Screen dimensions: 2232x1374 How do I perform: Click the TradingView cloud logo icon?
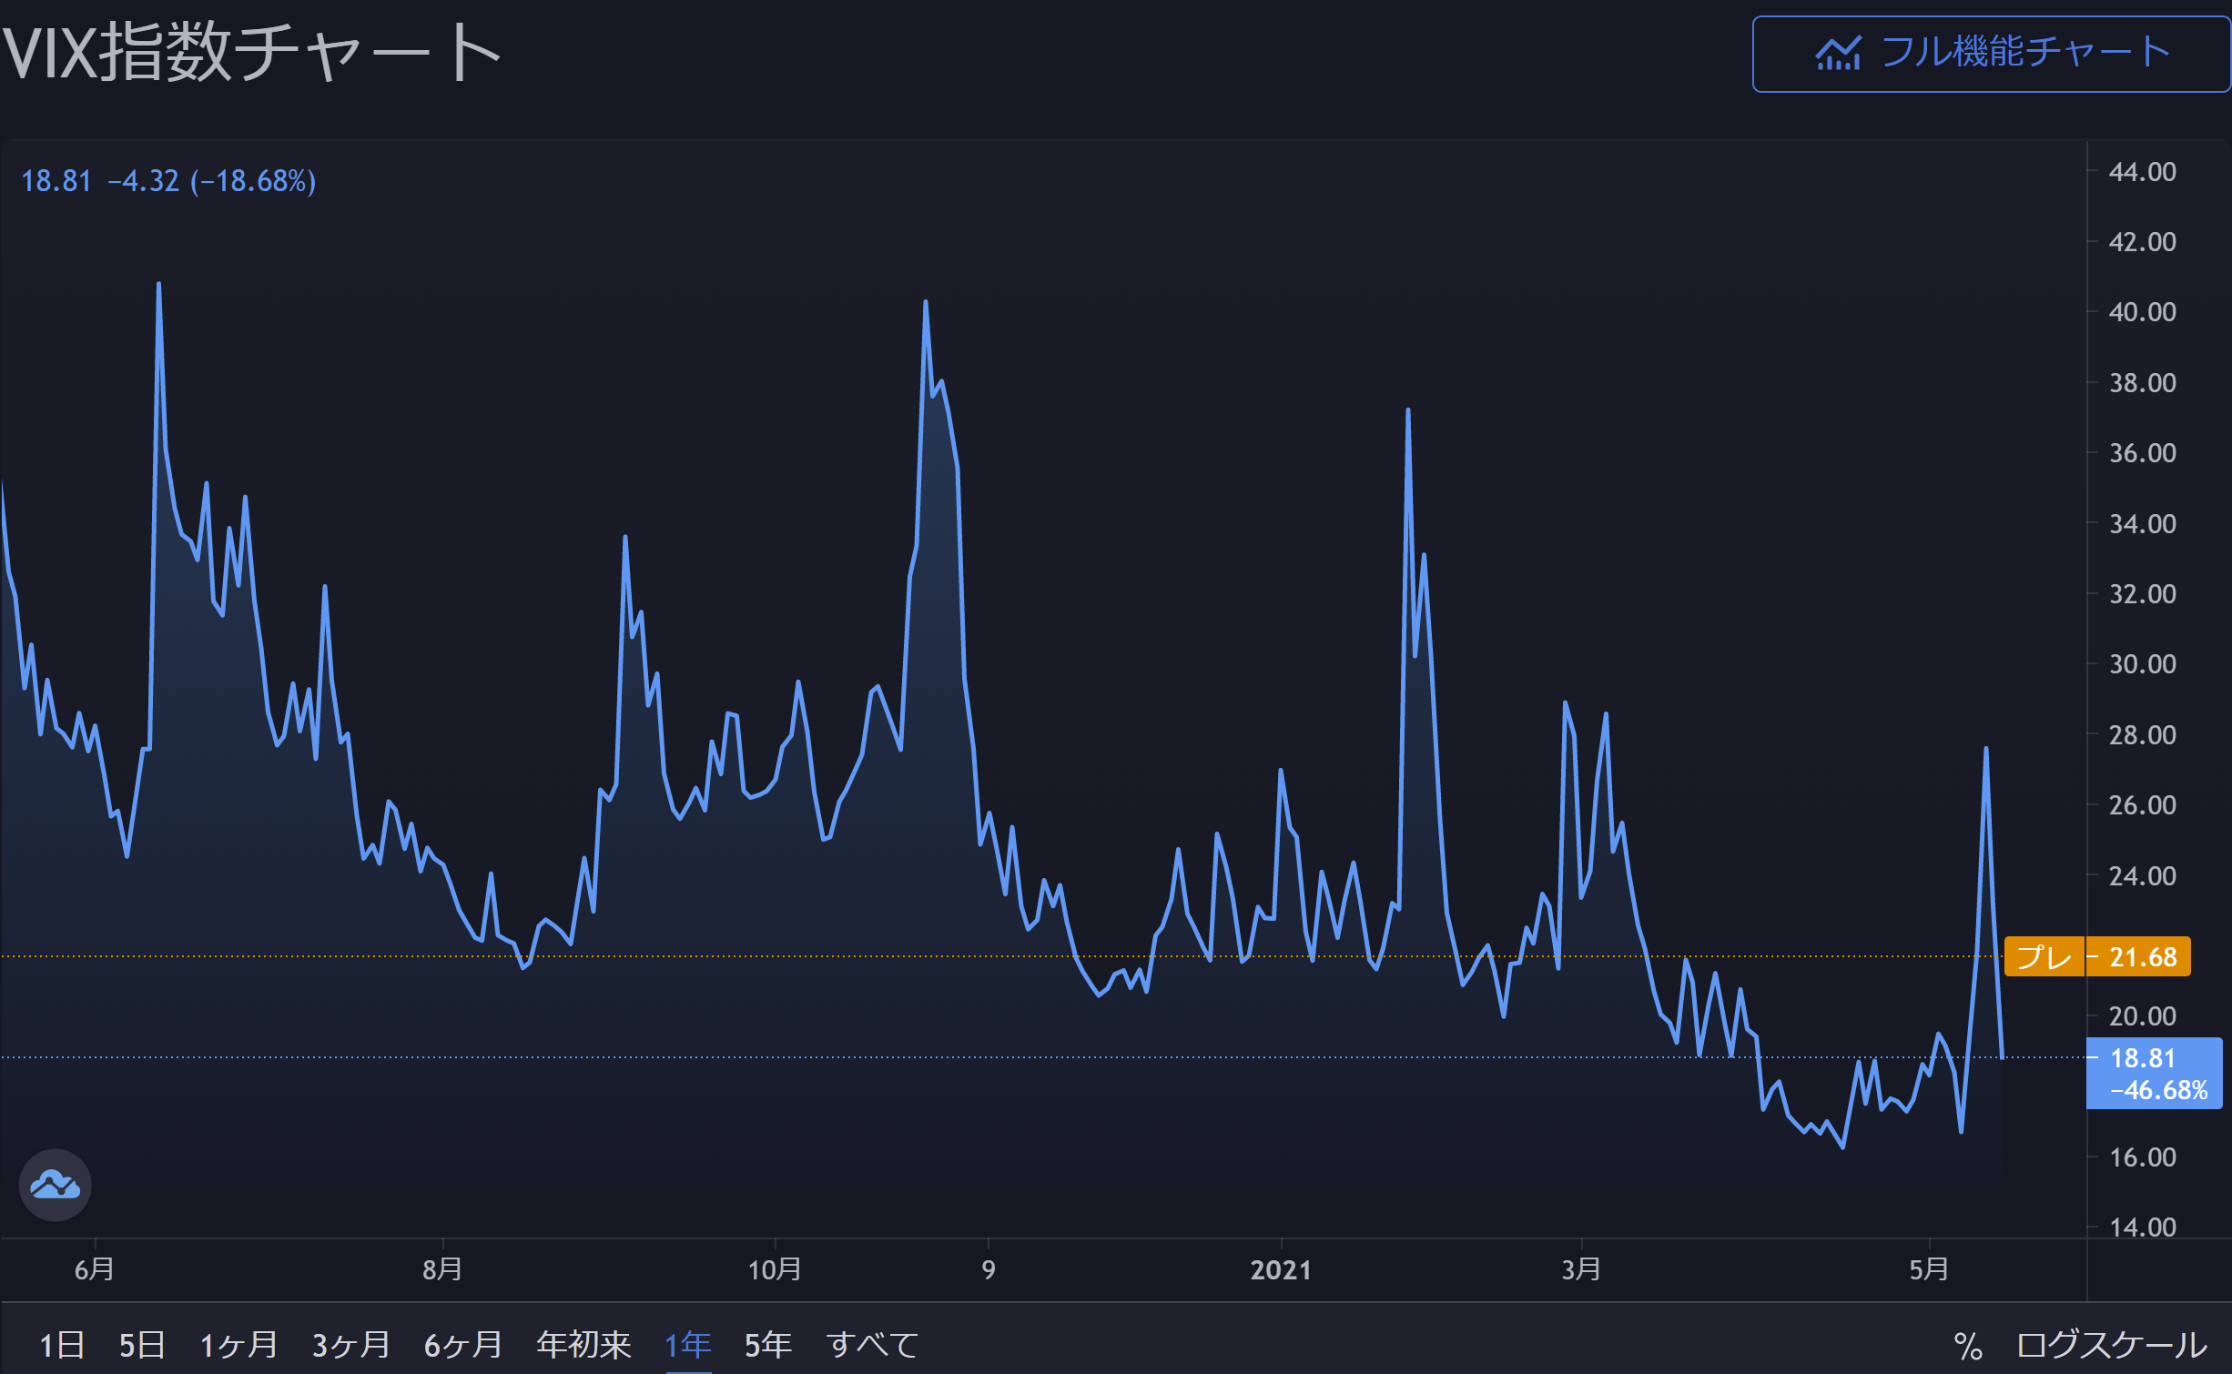[x=55, y=1185]
